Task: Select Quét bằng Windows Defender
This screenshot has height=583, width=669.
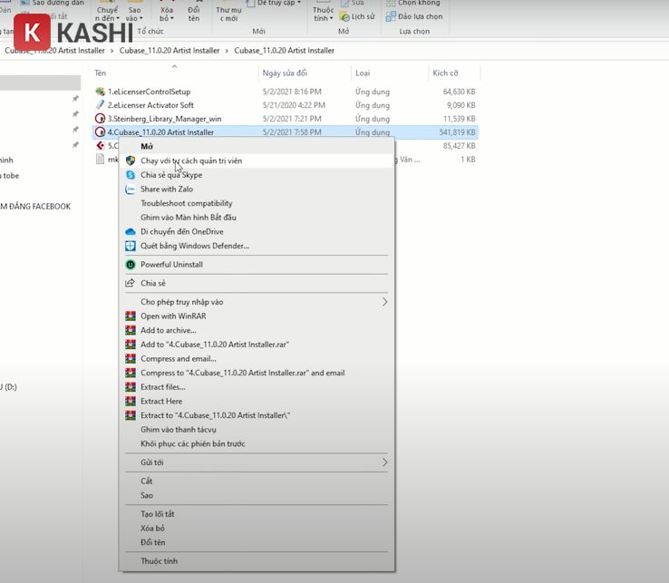Action: (257, 246)
